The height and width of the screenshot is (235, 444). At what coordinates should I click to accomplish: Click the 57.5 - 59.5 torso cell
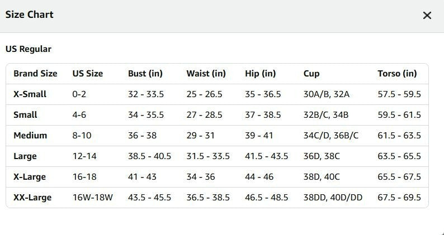point(399,94)
